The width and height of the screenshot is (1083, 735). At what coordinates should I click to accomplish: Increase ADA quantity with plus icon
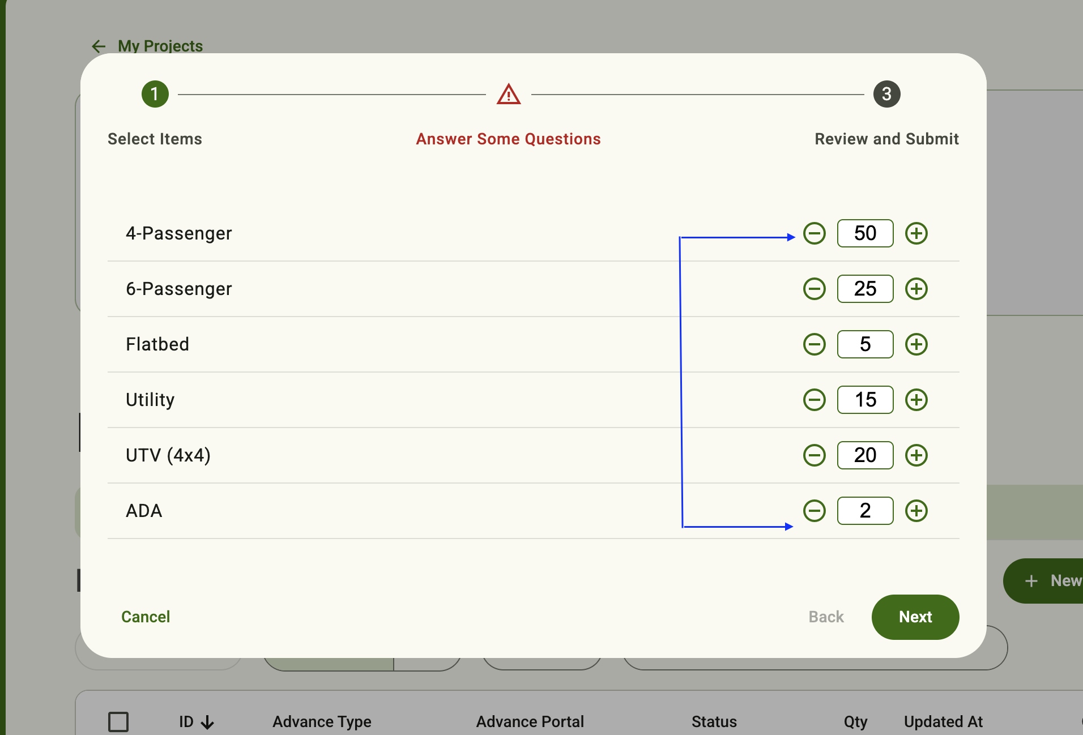[916, 511]
